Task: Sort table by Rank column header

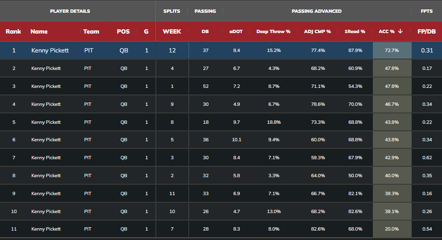Action: pos(13,32)
